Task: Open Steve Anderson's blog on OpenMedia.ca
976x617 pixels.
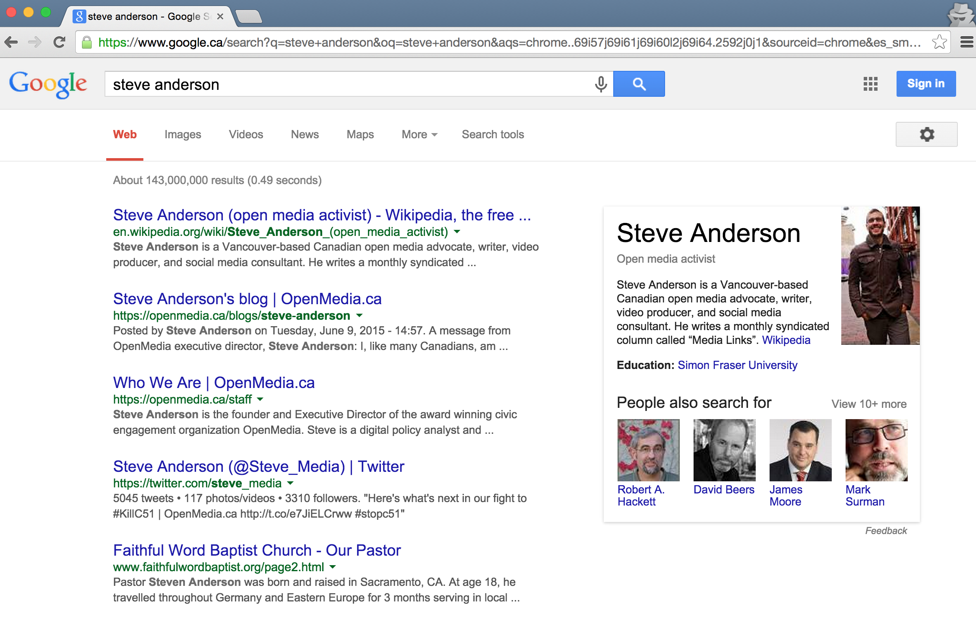Action: [247, 299]
